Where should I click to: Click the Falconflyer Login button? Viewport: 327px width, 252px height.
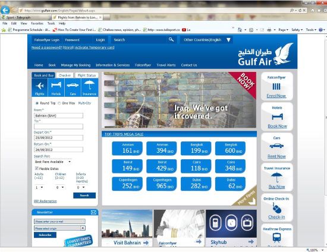point(100,40)
